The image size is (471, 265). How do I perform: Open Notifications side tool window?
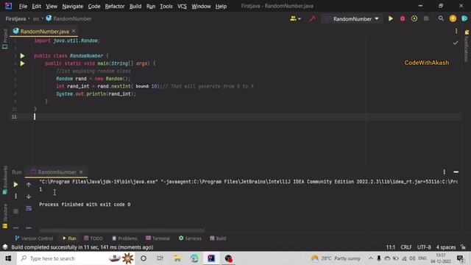467,45
